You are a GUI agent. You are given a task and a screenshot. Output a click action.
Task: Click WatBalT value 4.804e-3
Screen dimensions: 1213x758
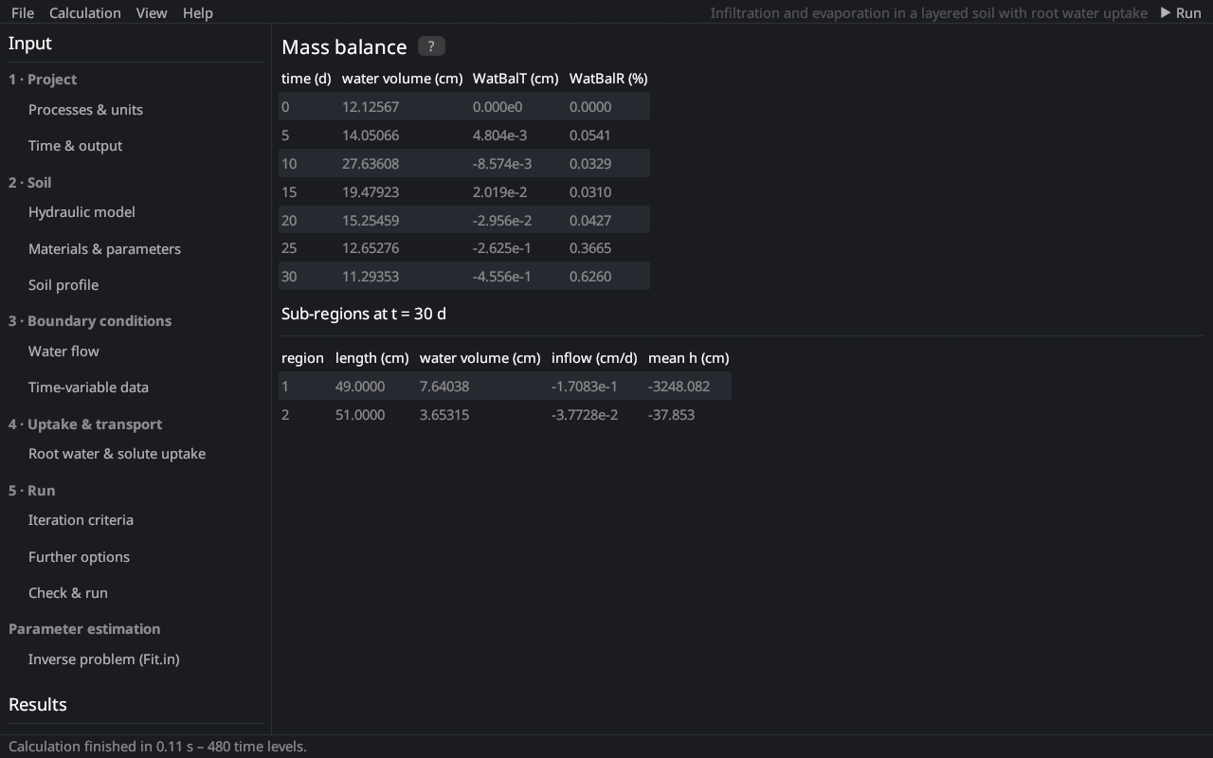click(499, 135)
